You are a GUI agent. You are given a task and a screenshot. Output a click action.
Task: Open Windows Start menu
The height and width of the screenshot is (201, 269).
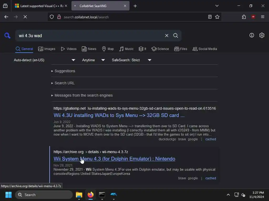coord(8,195)
